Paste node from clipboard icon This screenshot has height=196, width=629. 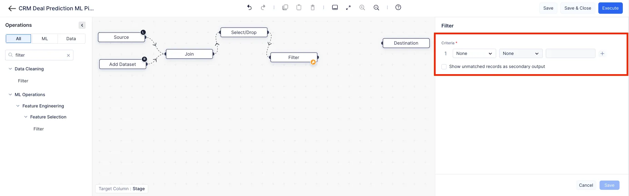tap(299, 8)
